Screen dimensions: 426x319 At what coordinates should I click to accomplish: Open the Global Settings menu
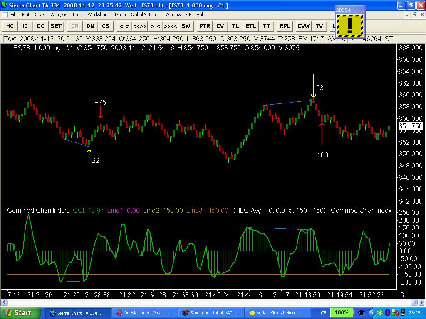tap(145, 15)
